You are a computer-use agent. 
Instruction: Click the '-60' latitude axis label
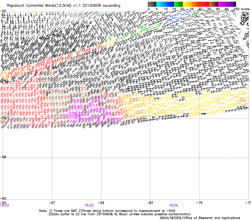pyautogui.click(x=3, y=198)
